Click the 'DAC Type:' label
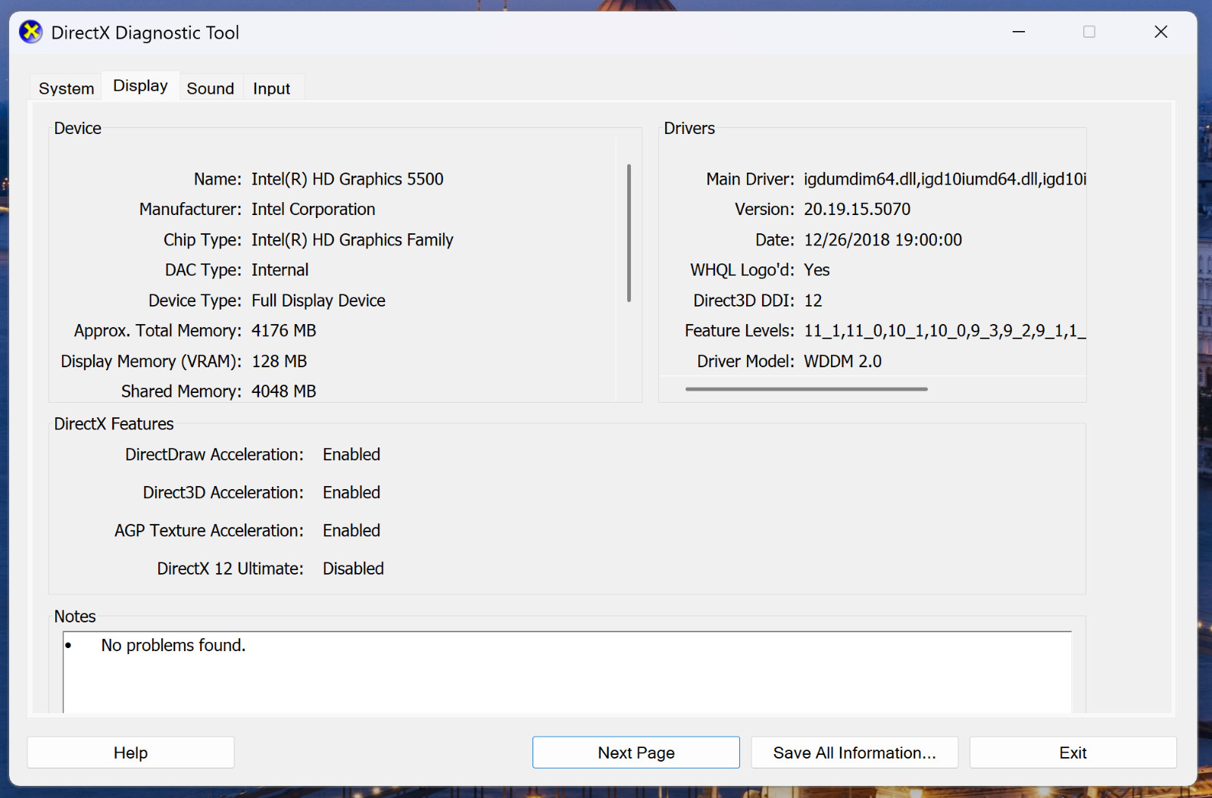The width and height of the screenshot is (1212, 798). tap(203, 270)
